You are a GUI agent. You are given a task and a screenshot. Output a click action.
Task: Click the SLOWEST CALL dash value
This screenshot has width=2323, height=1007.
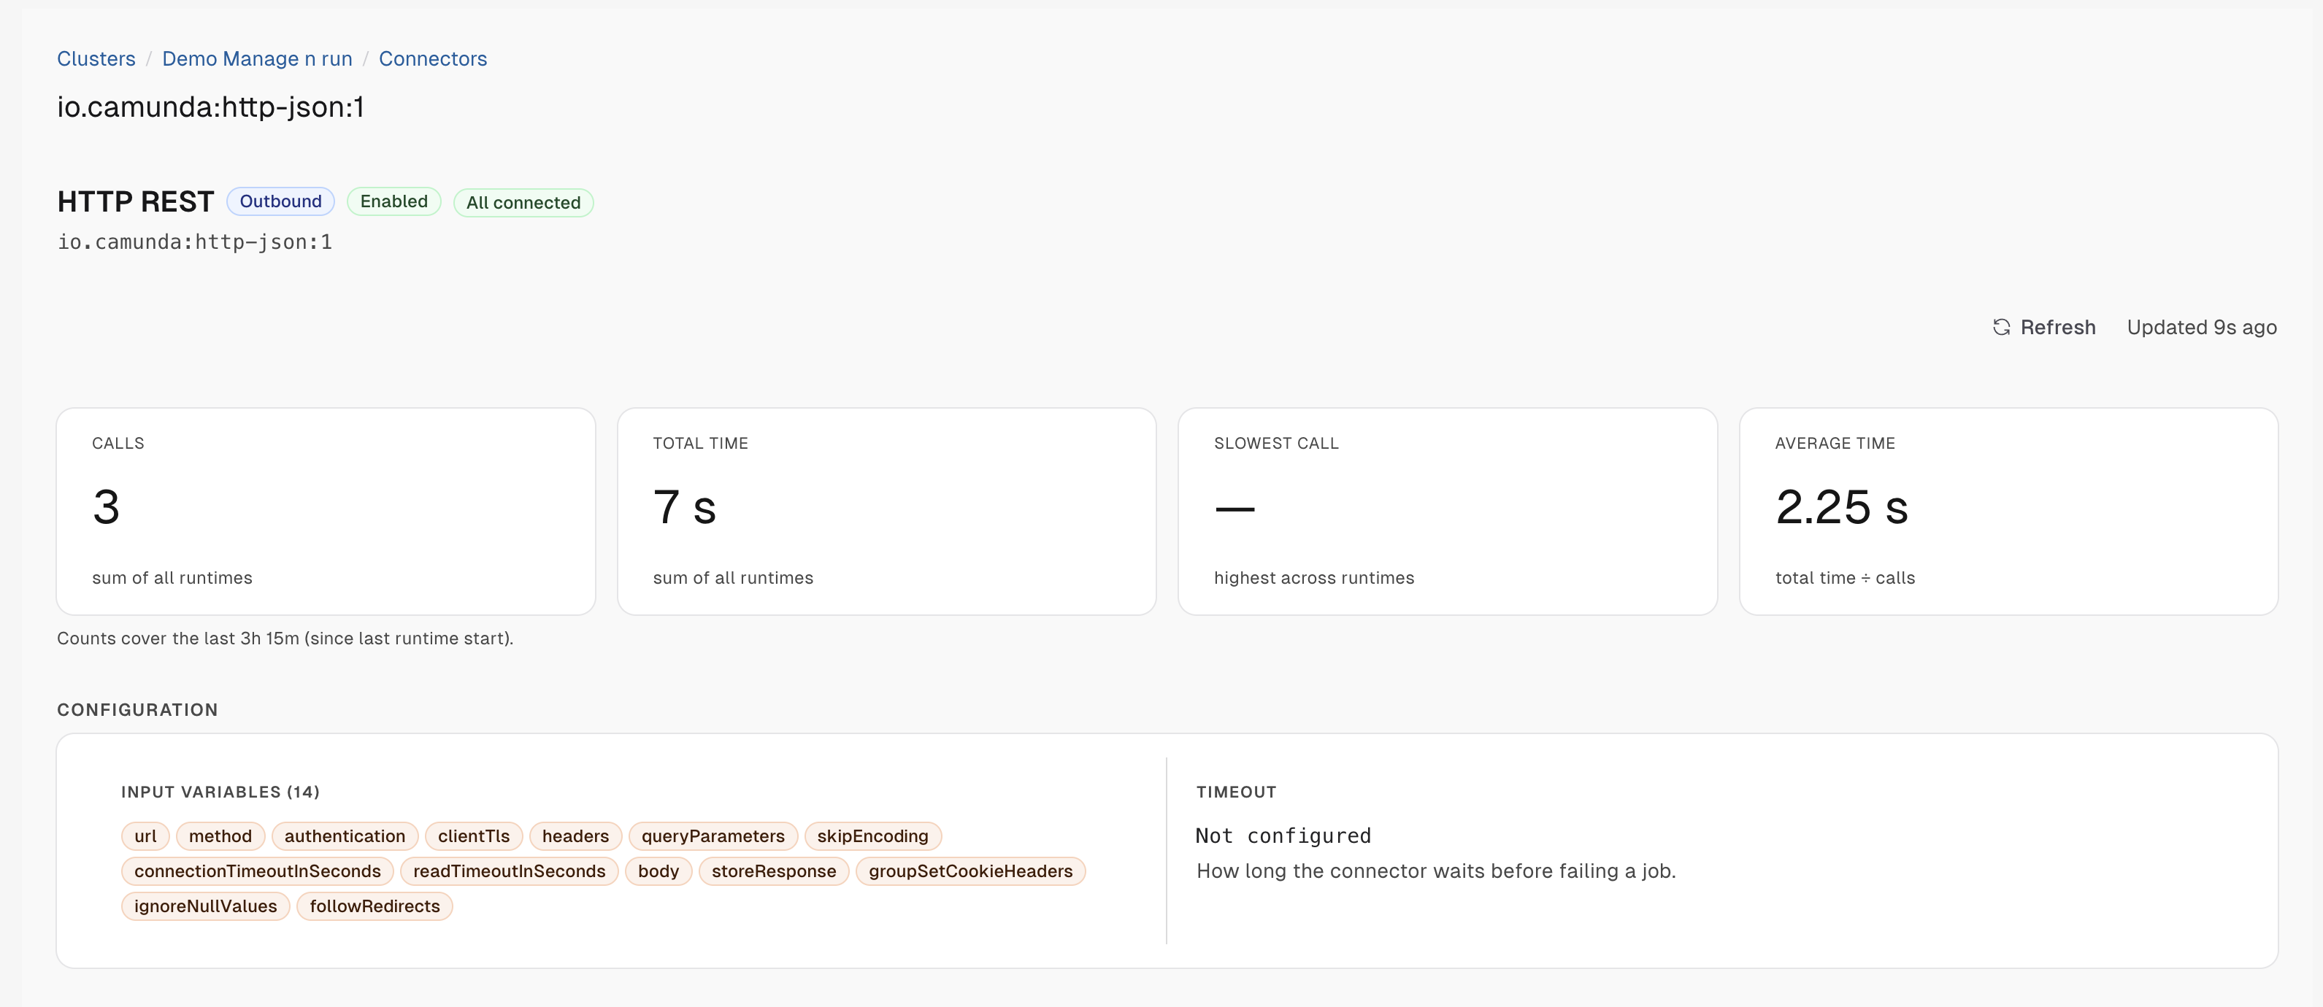click(x=1235, y=509)
